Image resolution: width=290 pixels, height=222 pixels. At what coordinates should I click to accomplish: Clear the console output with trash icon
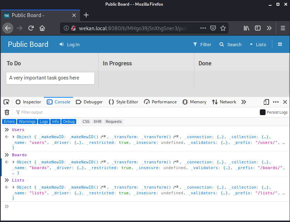click(6, 112)
